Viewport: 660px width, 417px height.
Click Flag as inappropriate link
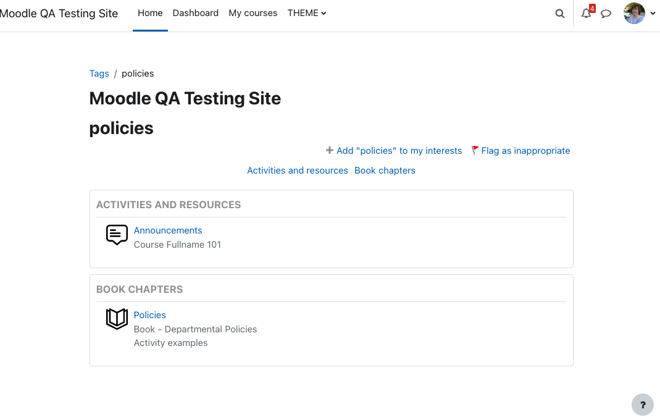(x=525, y=151)
